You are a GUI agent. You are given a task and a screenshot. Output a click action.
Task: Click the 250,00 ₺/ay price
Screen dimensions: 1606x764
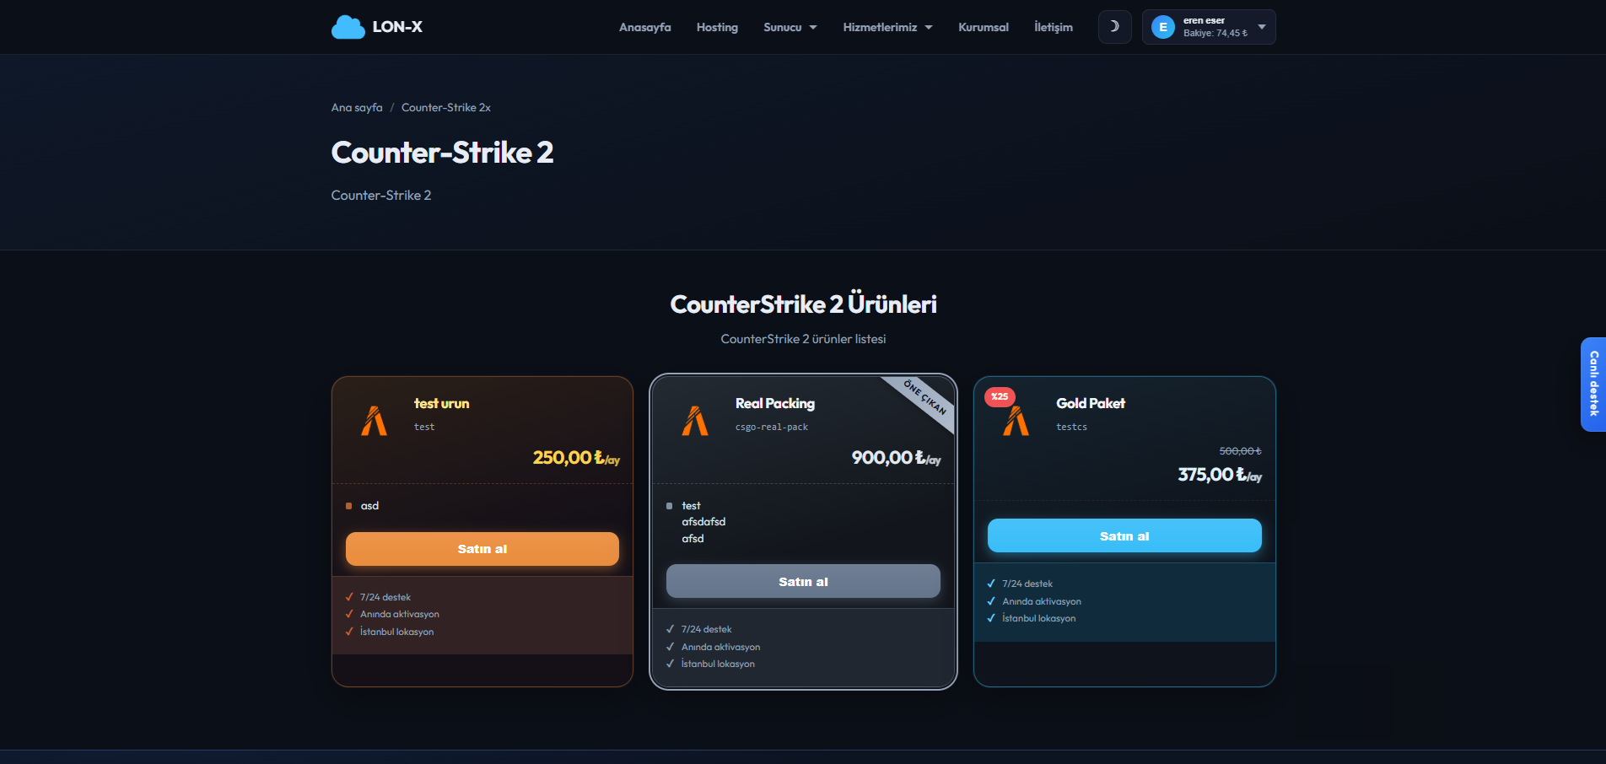point(576,458)
